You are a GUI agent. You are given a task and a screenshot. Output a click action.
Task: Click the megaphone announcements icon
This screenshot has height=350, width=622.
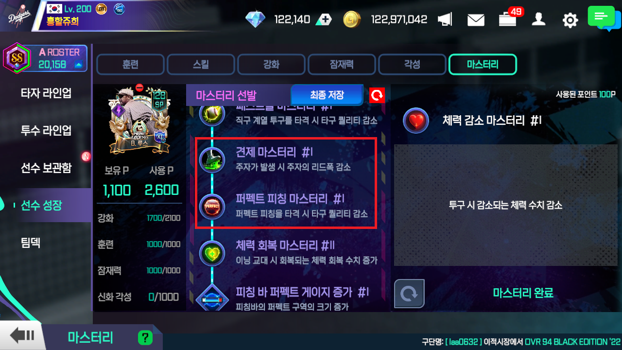pos(445,19)
